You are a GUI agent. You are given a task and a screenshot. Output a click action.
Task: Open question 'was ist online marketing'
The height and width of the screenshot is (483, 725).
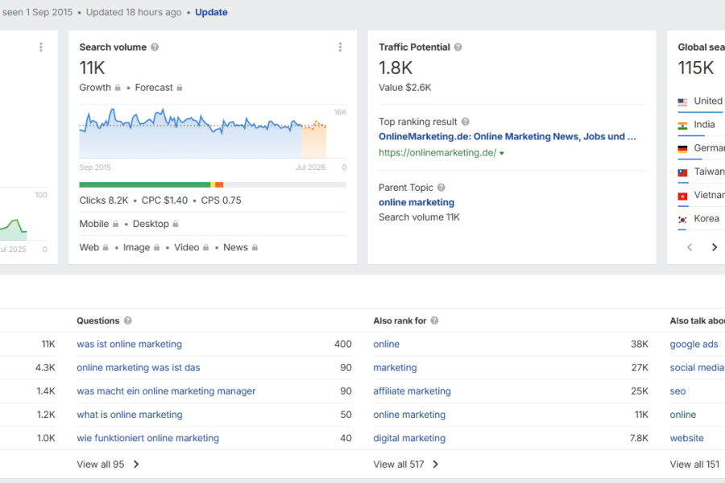click(x=130, y=344)
